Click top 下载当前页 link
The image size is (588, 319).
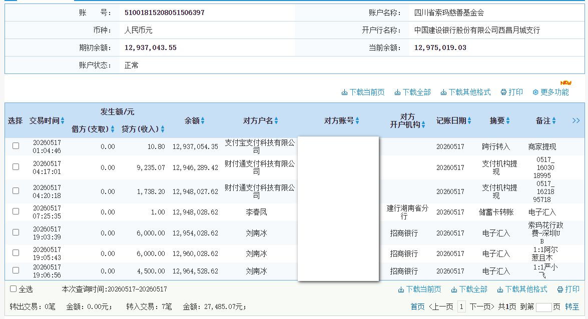367,92
